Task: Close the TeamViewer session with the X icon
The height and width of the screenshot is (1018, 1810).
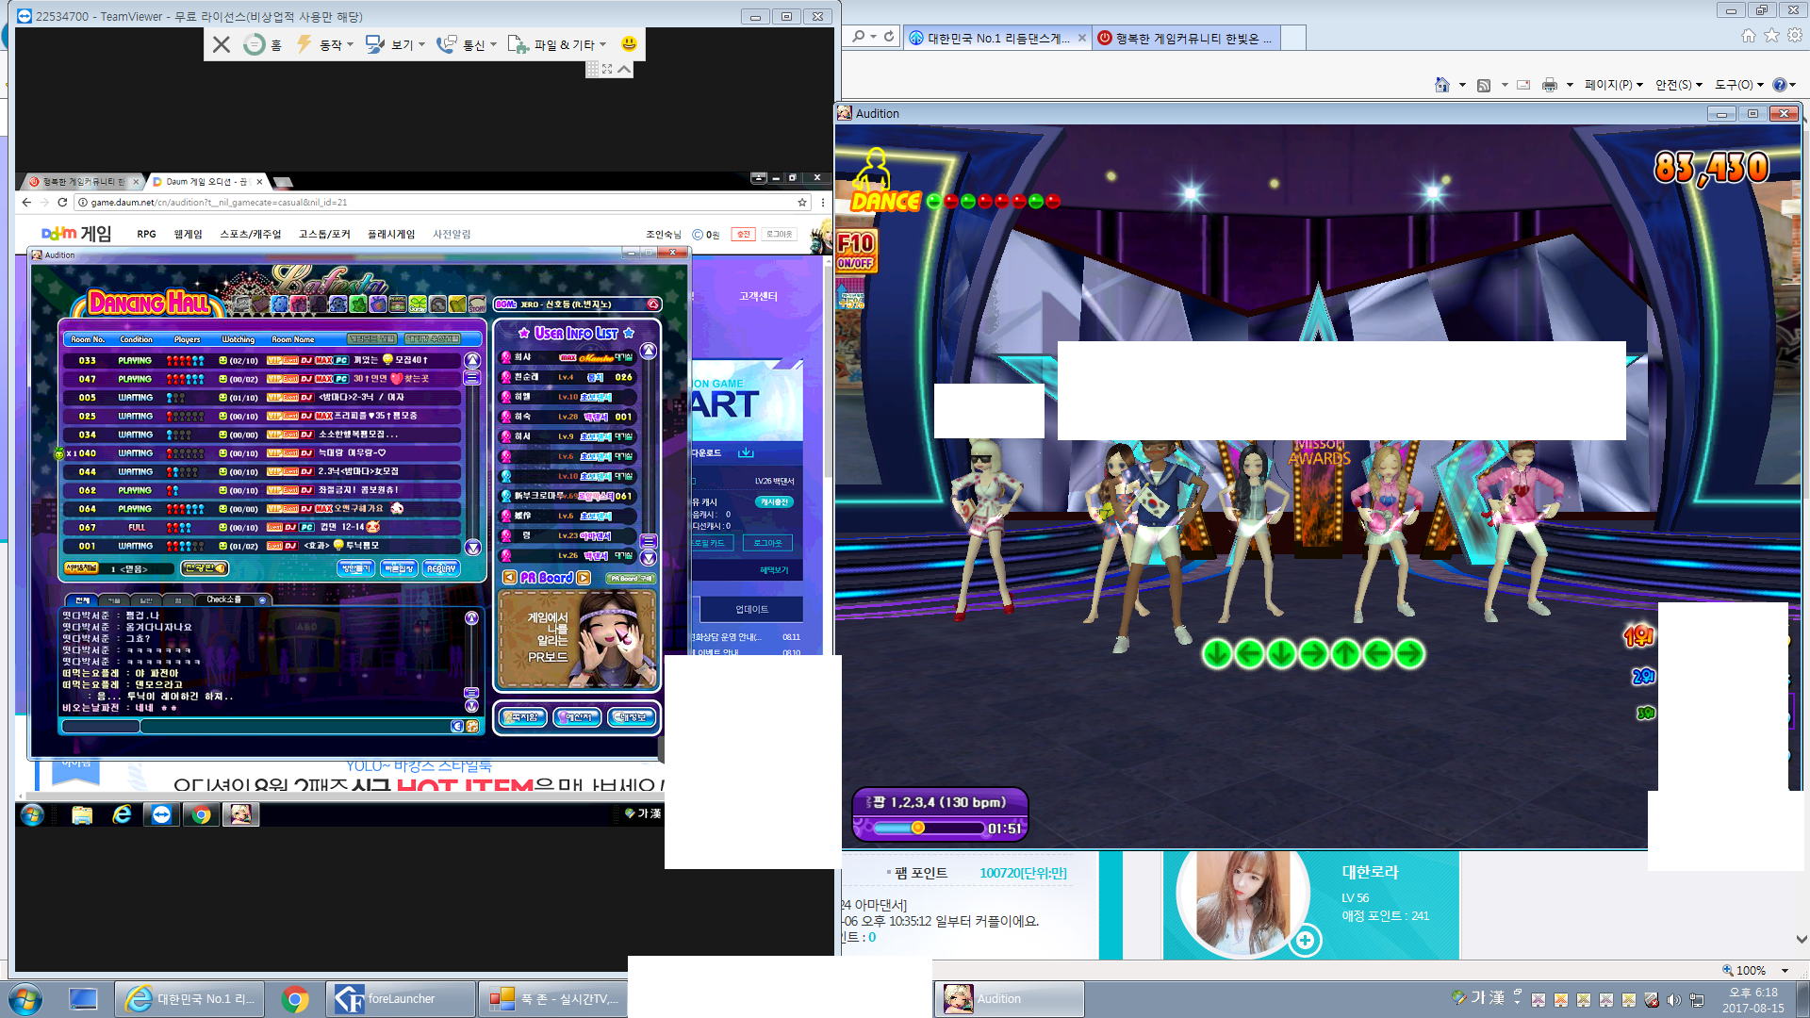Action: coord(221,44)
